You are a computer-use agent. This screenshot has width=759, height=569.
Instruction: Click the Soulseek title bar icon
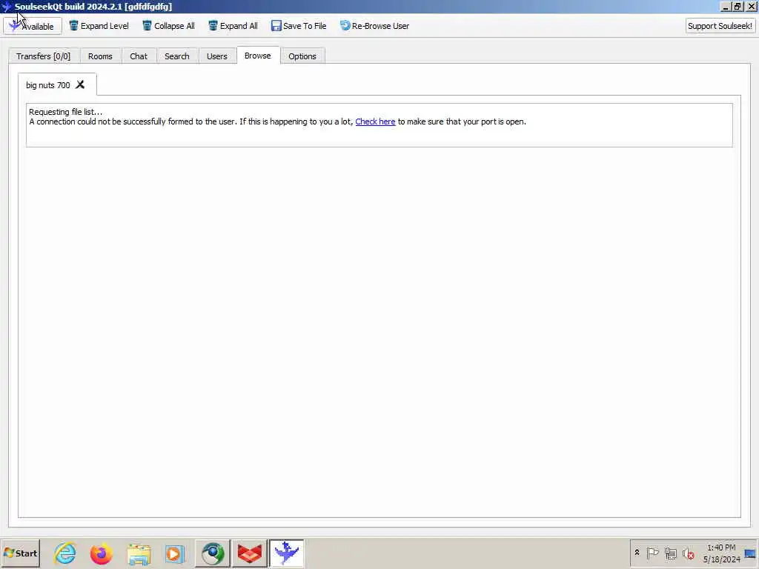pos(6,7)
